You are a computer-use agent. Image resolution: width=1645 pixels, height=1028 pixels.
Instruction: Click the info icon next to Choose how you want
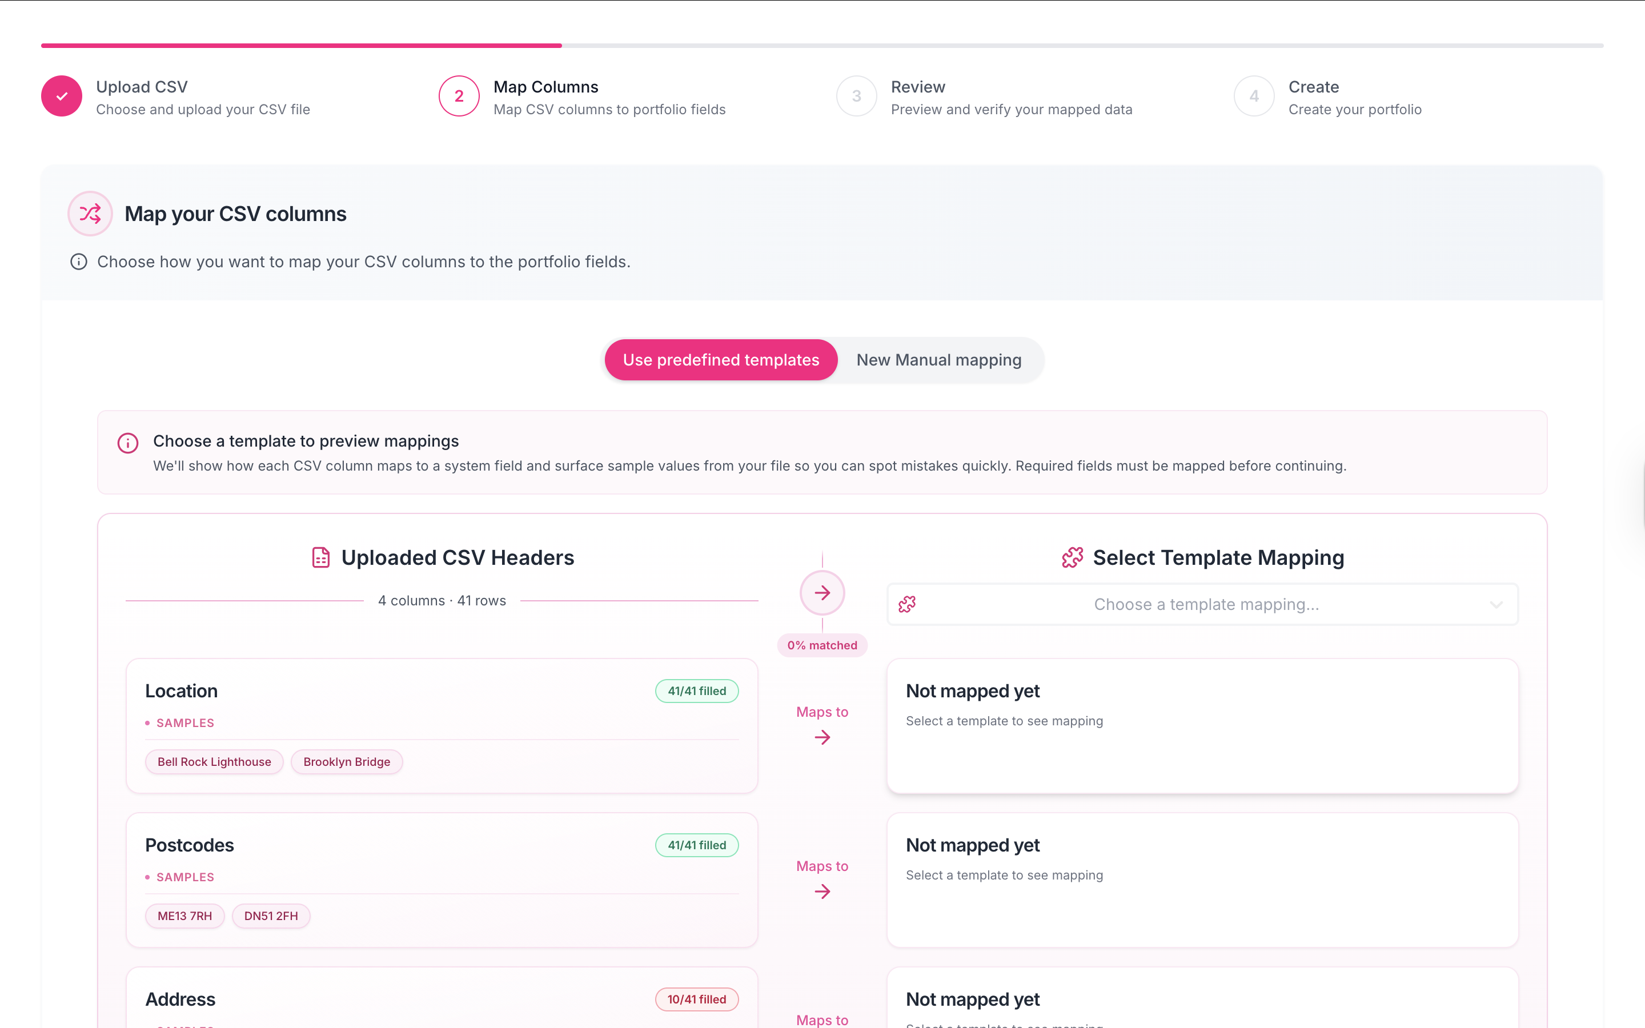point(79,262)
